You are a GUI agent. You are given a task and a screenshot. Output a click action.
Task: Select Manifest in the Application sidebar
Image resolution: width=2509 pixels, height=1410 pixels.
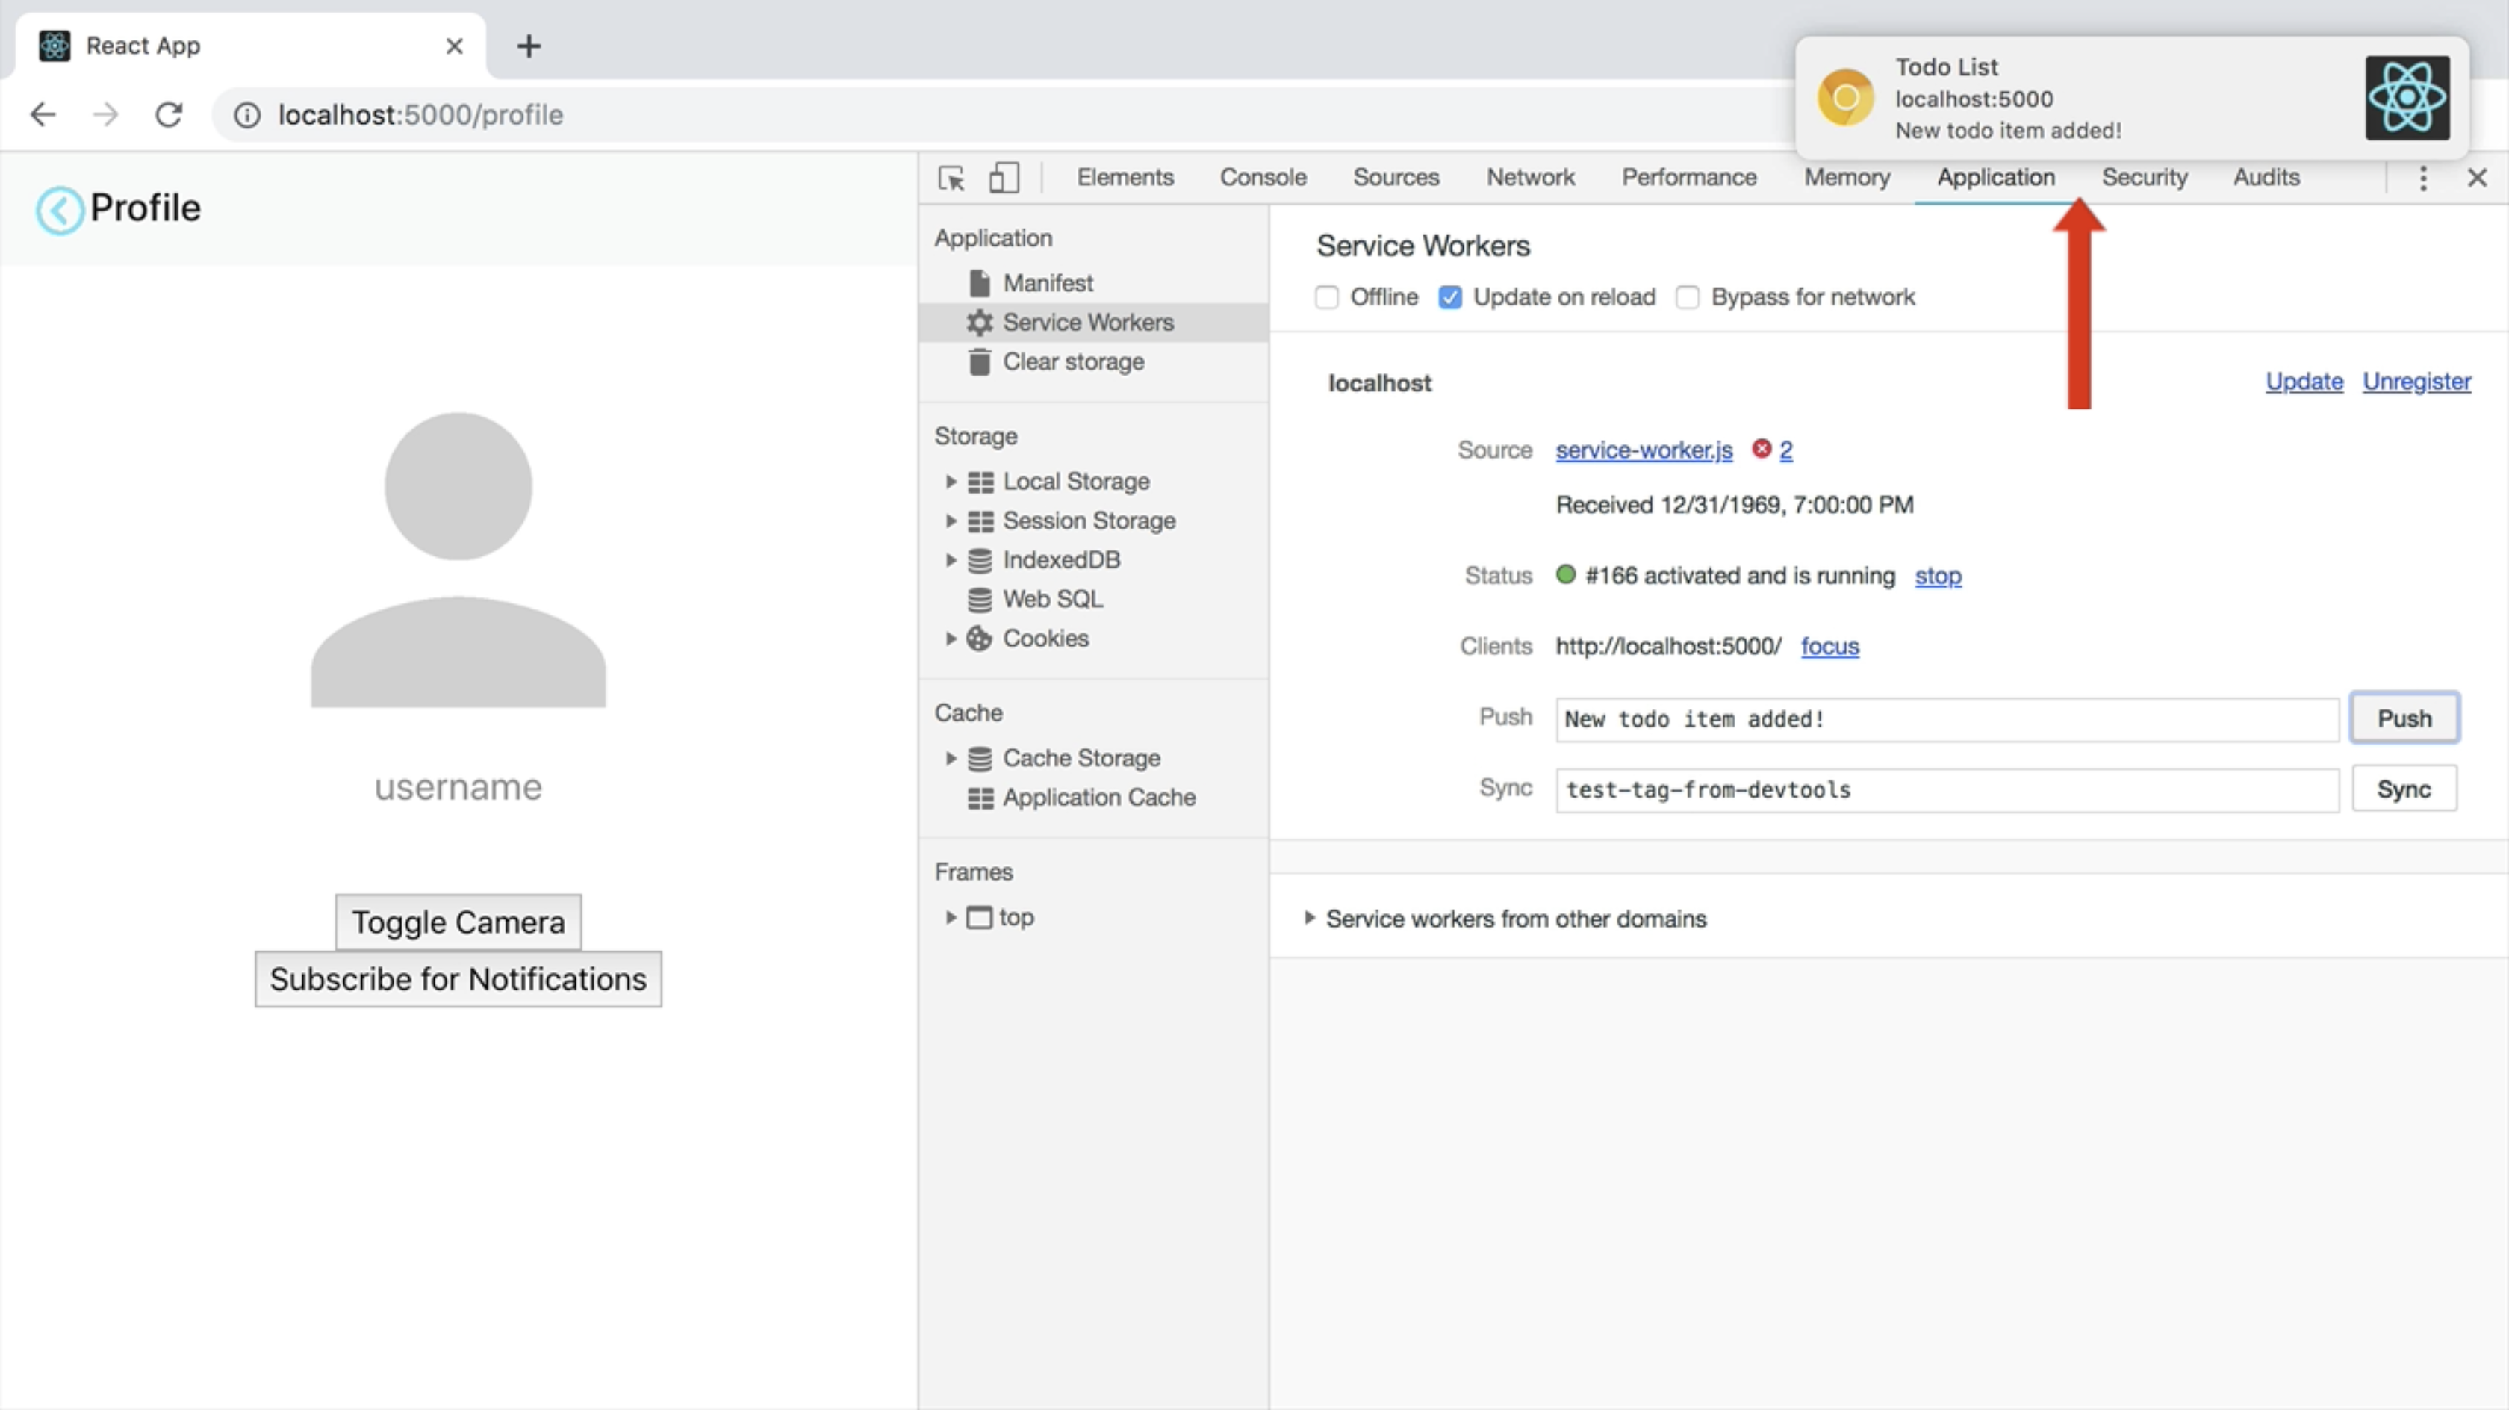(x=1047, y=282)
